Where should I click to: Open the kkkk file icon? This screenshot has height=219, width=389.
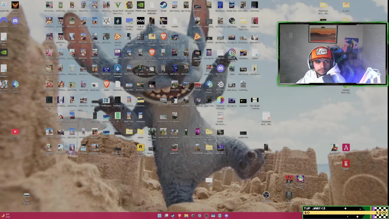pyautogui.click(x=209, y=181)
